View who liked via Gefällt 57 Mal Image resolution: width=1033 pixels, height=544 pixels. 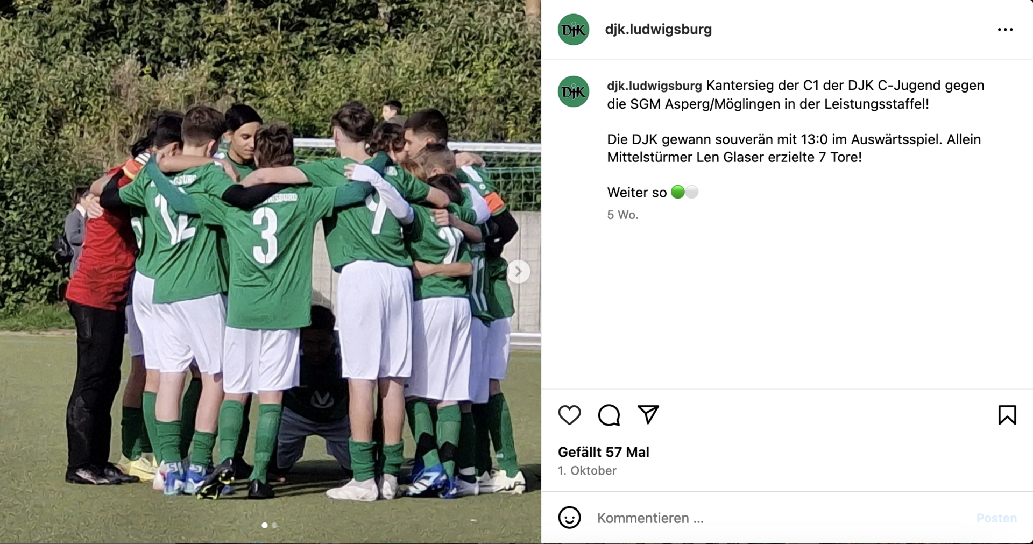(x=603, y=452)
